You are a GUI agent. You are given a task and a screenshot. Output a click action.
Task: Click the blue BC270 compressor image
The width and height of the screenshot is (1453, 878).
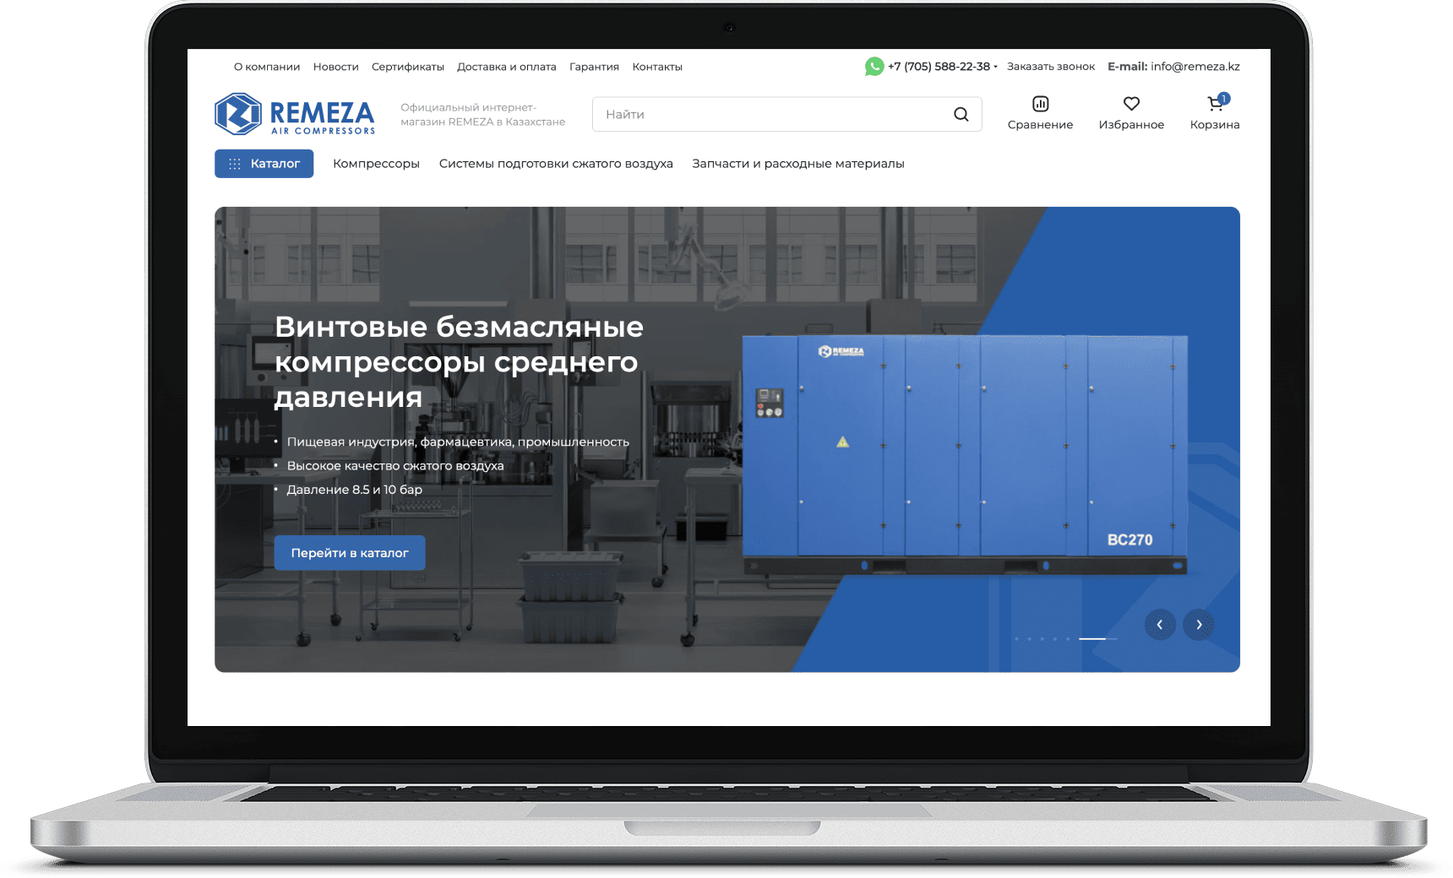[x=965, y=454]
